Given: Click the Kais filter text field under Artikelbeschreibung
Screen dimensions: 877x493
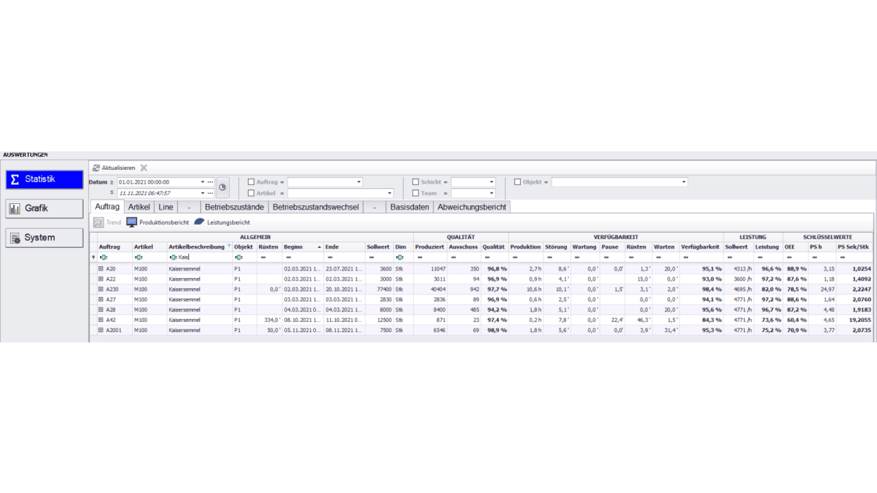Looking at the screenshot, I should click(196, 257).
